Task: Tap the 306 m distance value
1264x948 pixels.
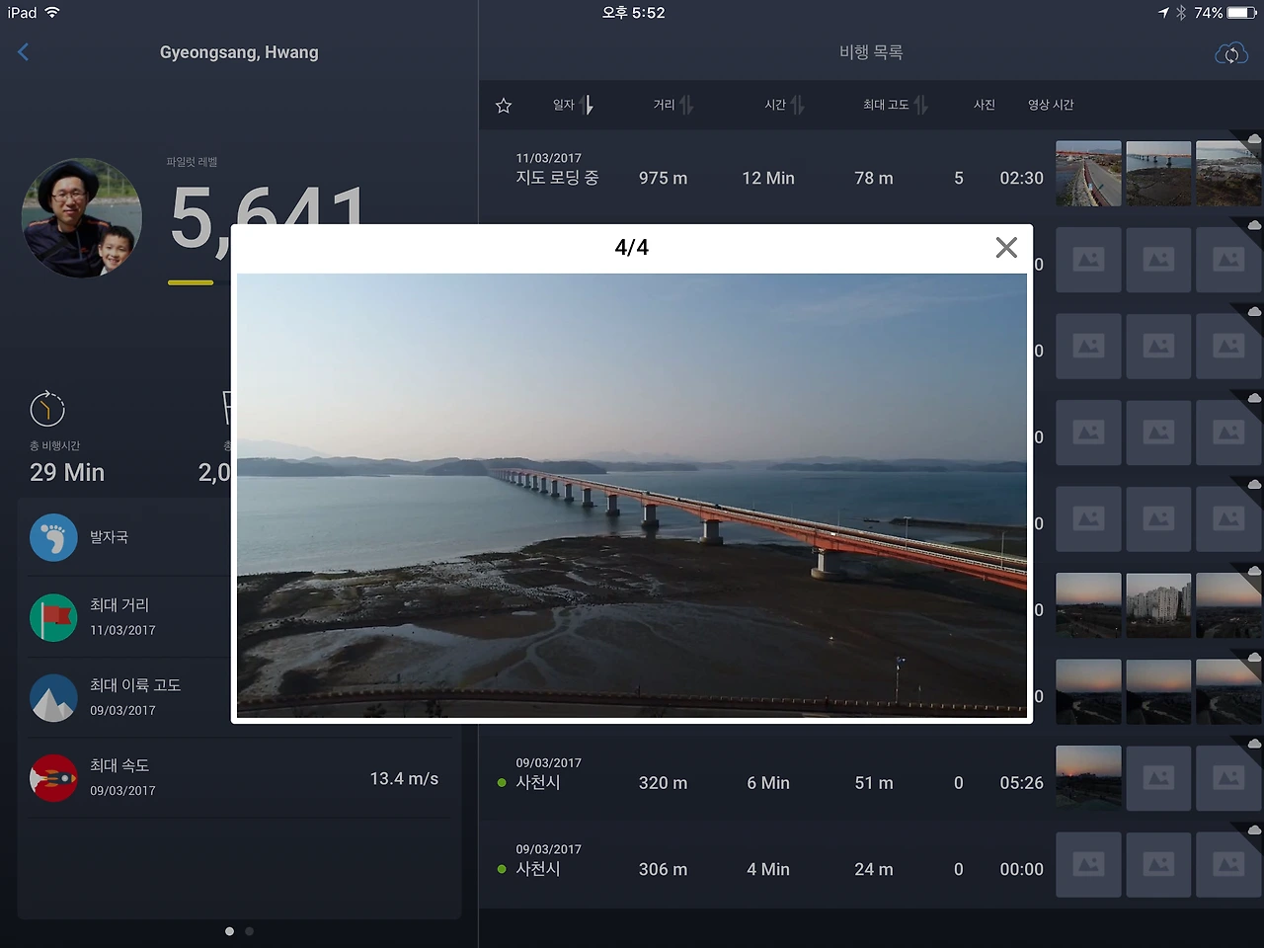Action: (663, 870)
